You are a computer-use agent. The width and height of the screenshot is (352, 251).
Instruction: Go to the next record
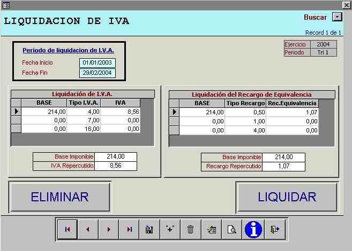coord(108,229)
